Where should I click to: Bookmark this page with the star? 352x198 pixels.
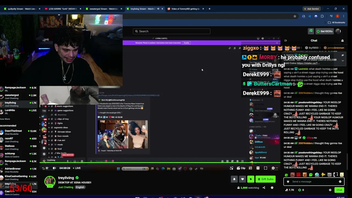(295, 16)
